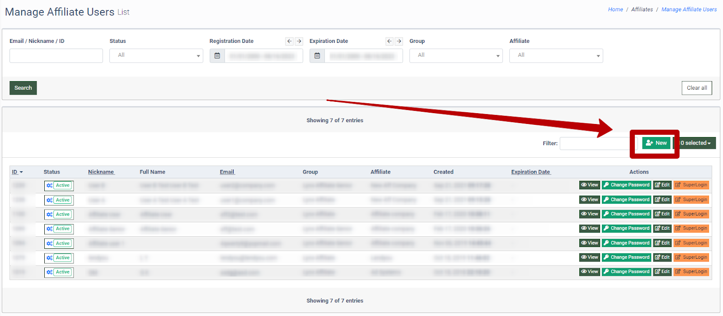
Task: Click Registration Date previous arrow icon
Action: (290, 41)
